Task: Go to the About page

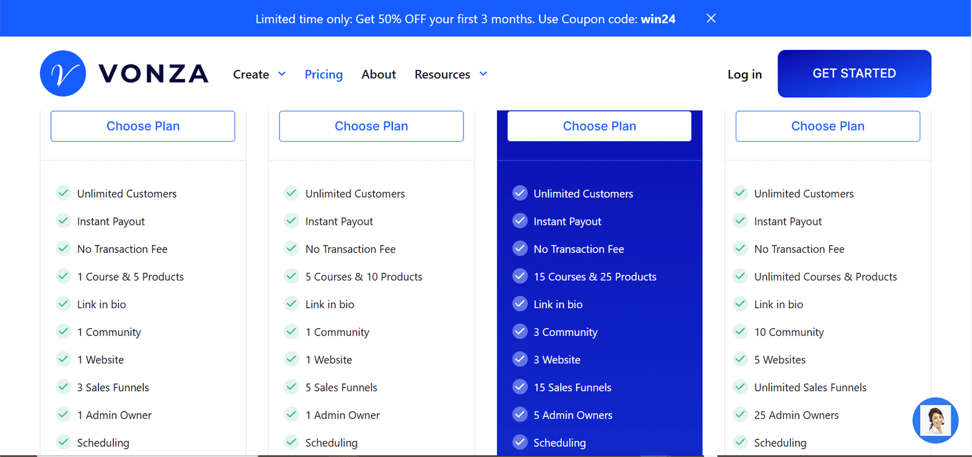Action: tap(378, 74)
